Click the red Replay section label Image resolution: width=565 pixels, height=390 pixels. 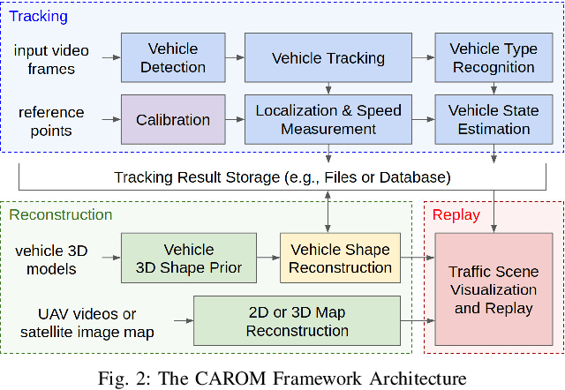[456, 214]
